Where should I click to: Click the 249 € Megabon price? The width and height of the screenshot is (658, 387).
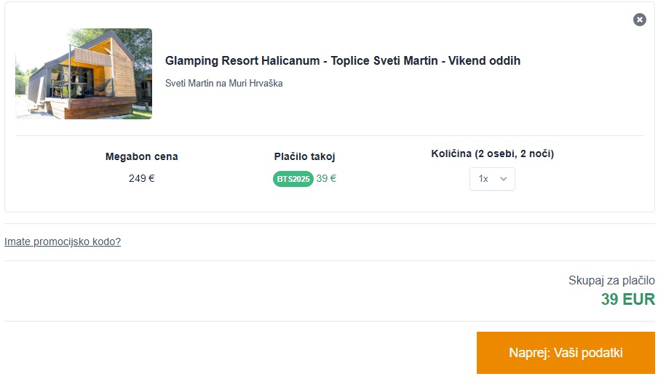141,178
